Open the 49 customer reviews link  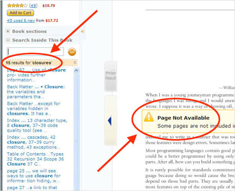pos(33,6)
